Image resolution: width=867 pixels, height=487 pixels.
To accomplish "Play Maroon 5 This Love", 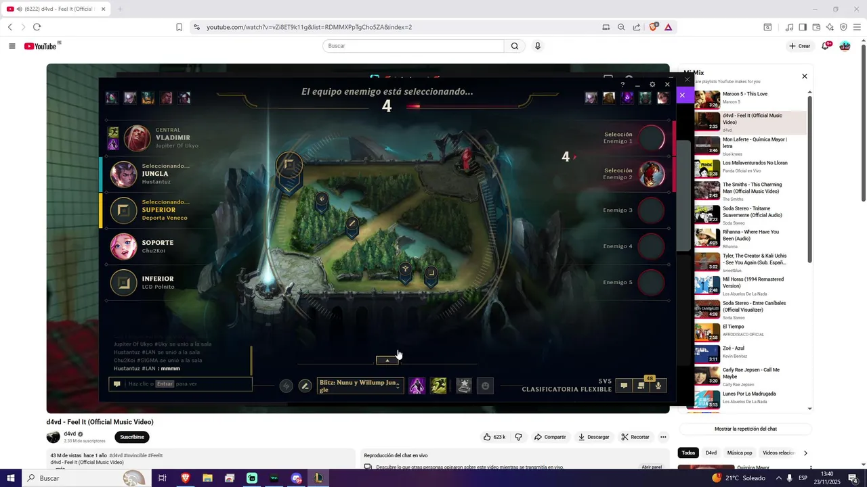I will tap(750, 99).
